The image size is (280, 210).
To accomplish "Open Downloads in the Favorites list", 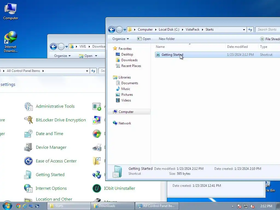I will point(129,60).
